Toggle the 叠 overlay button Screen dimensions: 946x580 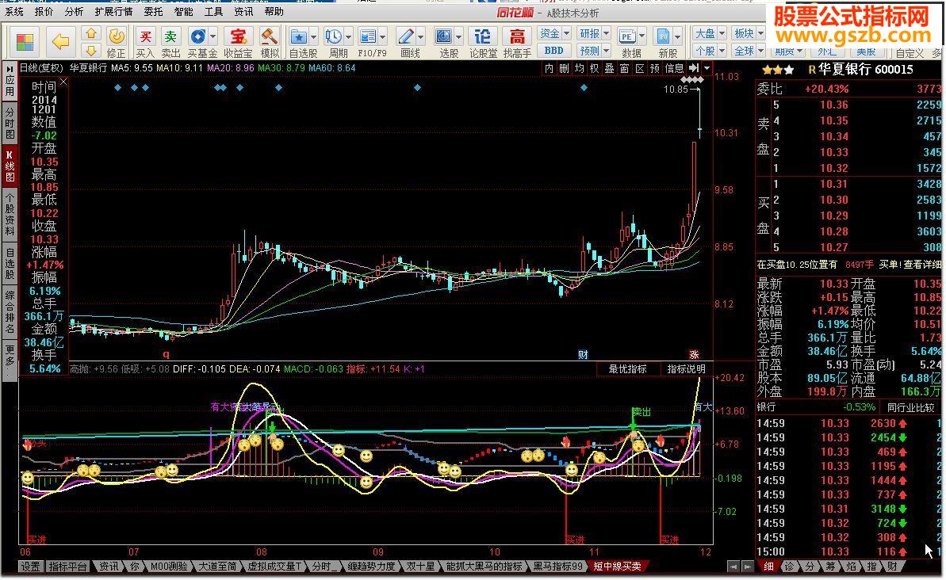609,69
